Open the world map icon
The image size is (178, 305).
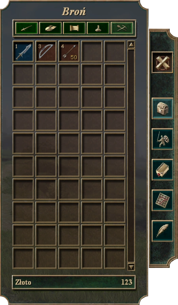tap(162, 200)
